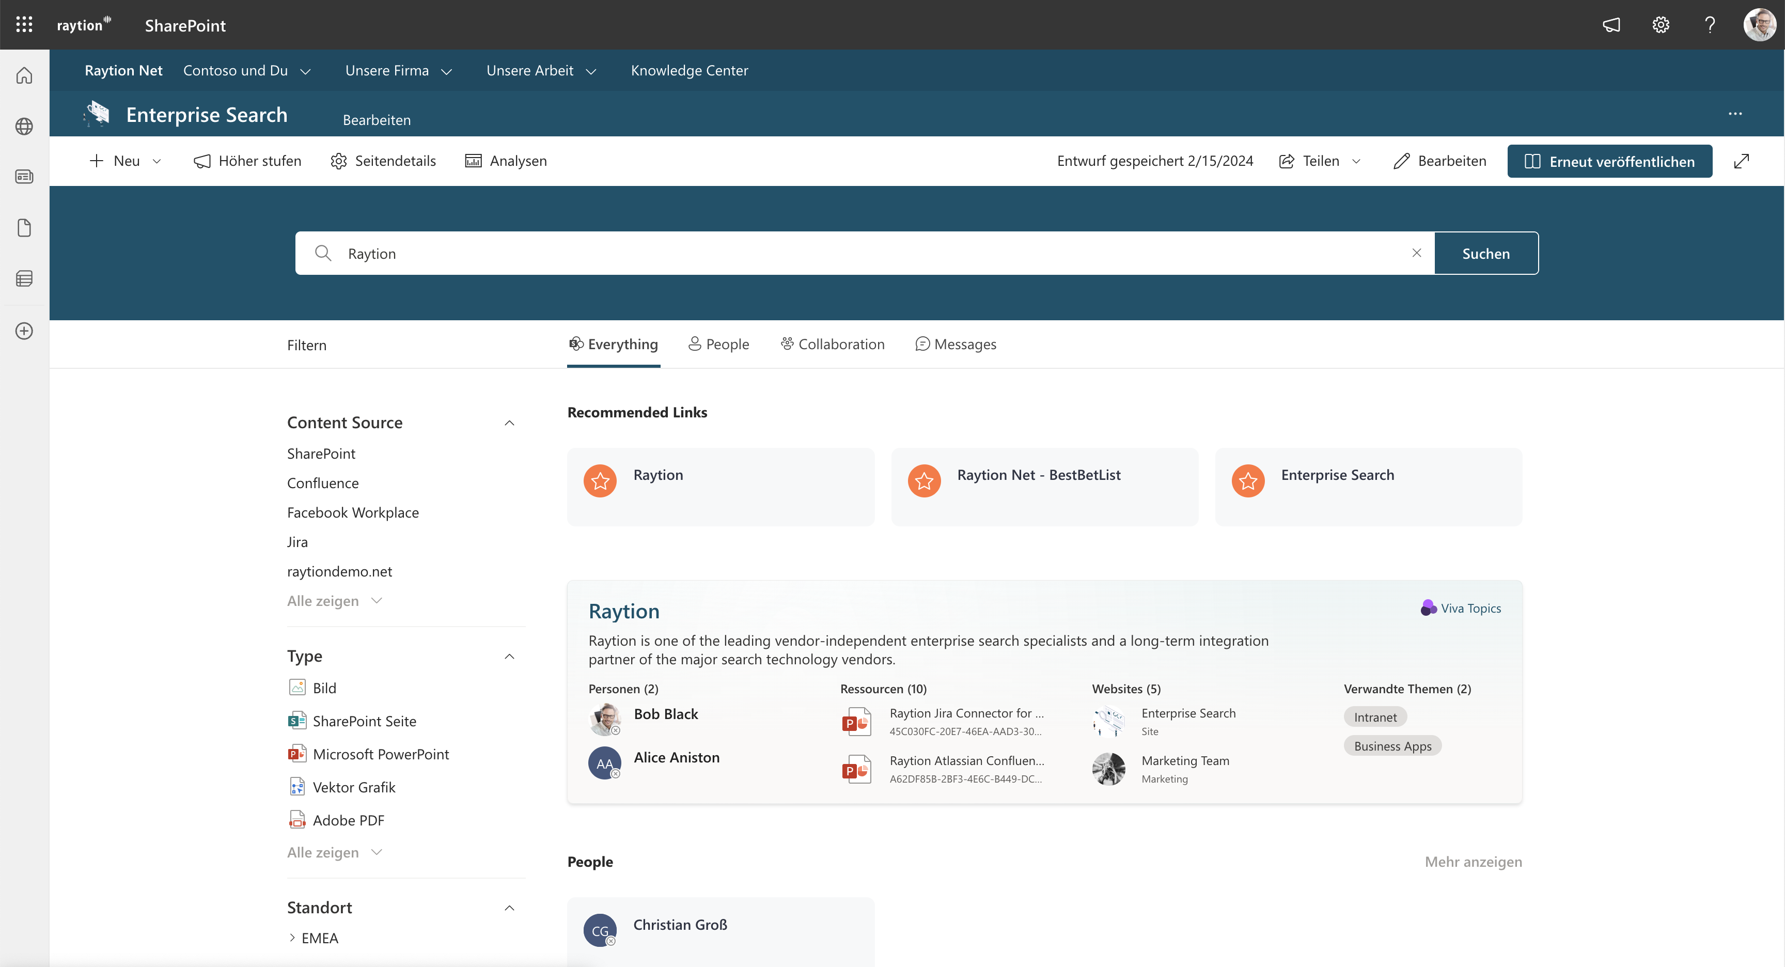Image resolution: width=1785 pixels, height=967 pixels.
Task: Open Knowledge Center in navigation
Action: click(690, 70)
